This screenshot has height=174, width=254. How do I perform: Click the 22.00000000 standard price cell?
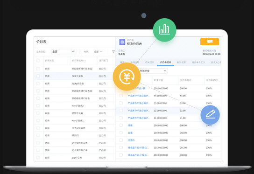[160, 111]
